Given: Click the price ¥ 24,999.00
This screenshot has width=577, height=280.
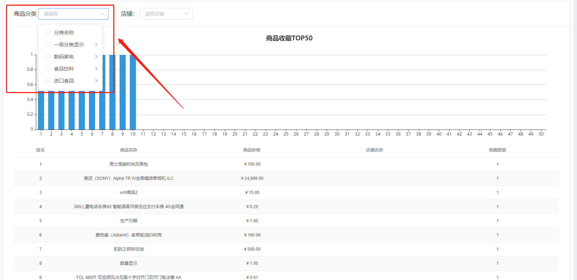Looking at the screenshot, I should (x=252, y=178).
